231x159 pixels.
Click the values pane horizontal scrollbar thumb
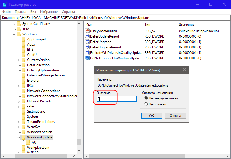(x=137, y=156)
